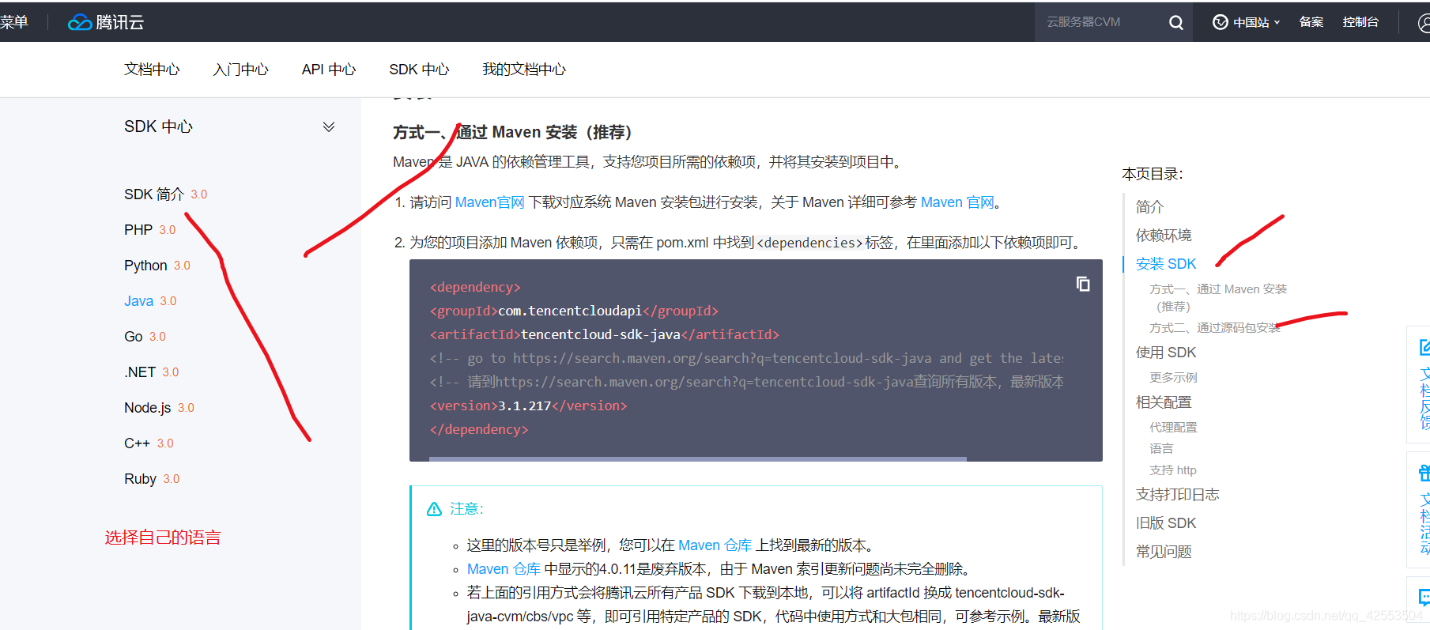
Task: Select PHP 3.0 SDK in sidebar
Action: coord(149,230)
